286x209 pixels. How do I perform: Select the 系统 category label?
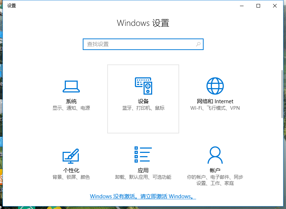(x=71, y=101)
